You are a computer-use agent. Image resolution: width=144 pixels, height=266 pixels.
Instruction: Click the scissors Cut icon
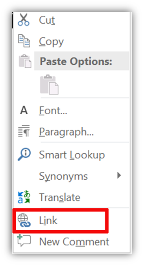[24, 20]
